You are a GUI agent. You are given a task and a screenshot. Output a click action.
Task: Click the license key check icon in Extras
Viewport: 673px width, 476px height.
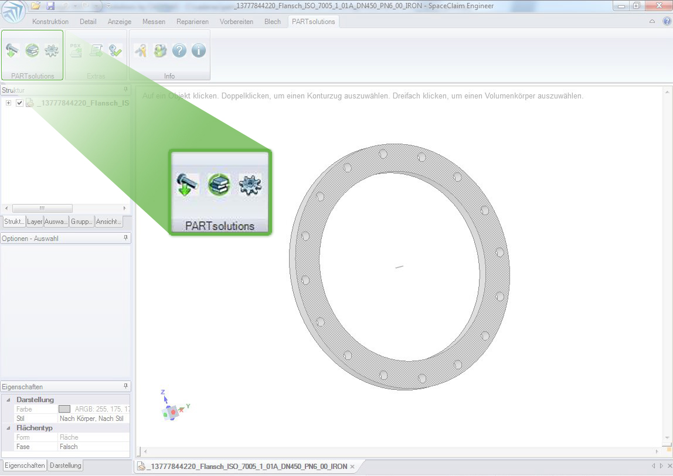114,50
